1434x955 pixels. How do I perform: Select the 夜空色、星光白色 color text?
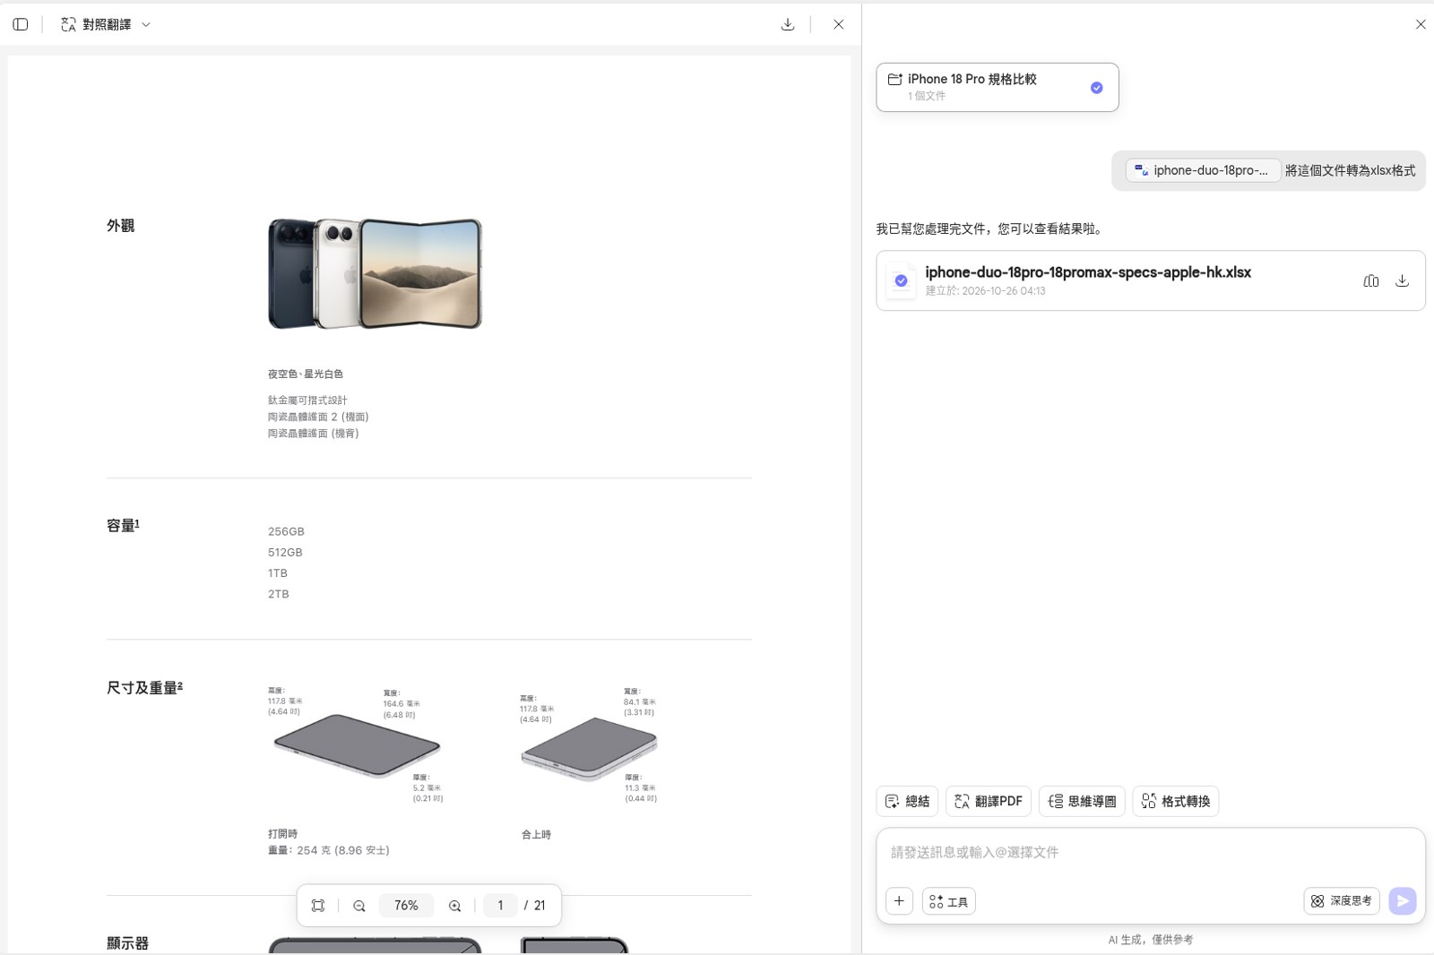pos(306,374)
